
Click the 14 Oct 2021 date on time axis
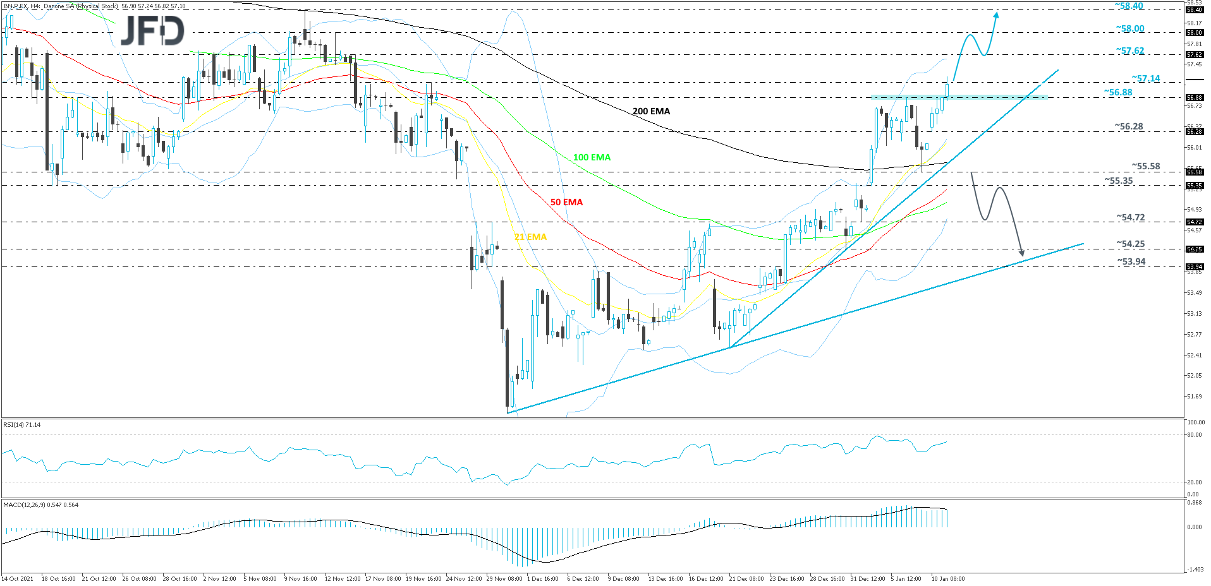point(18,579)
